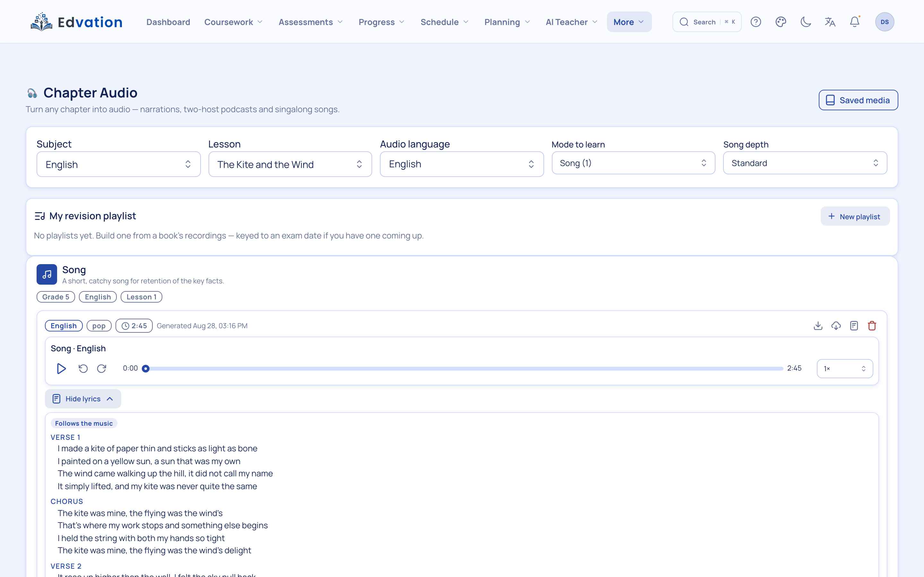Change the 1× playback speed dropdown
The width and height of the screenshot is (924, 577).
[x=844, y=369]
